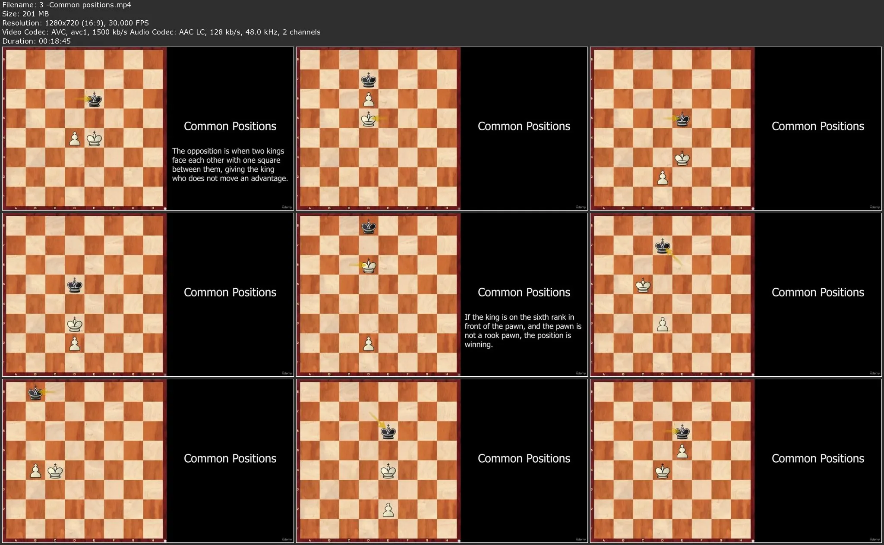The height and width of the screenshot is (545, 884).
Task: Open frame with white king e3 and pawn d2
Action: [736, 129]
